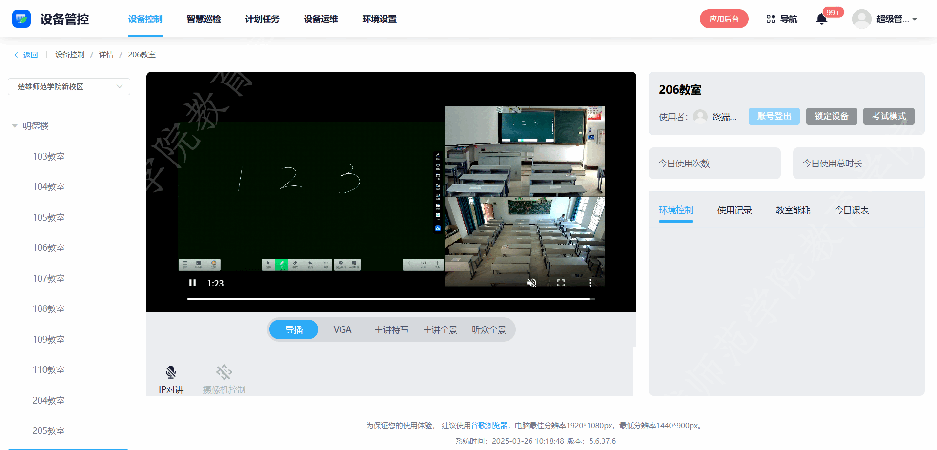Open the notification bell
Viewport: 937px width, 450px height.
click(x=822, y=19)
